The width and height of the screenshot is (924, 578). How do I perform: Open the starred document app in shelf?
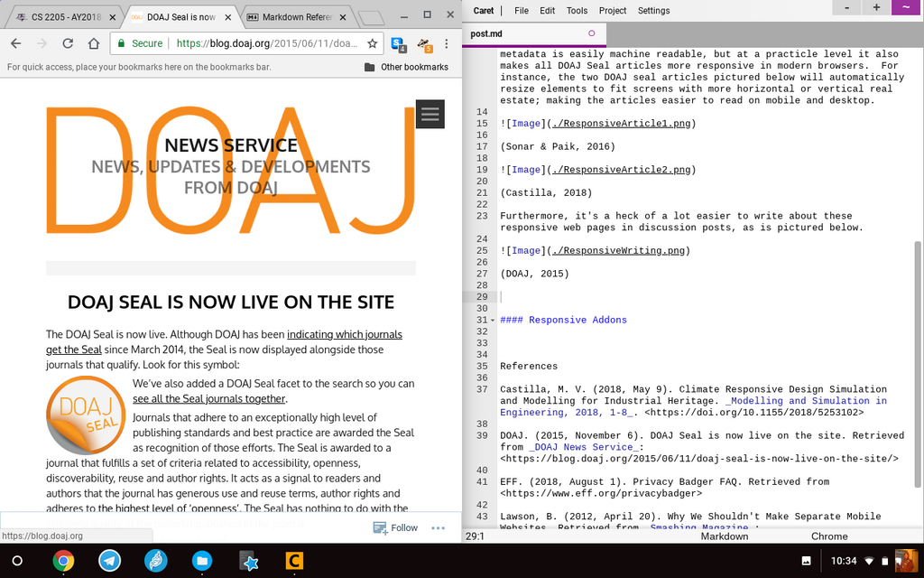(248, 561)
